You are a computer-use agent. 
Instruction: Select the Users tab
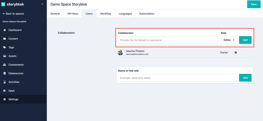89,14
